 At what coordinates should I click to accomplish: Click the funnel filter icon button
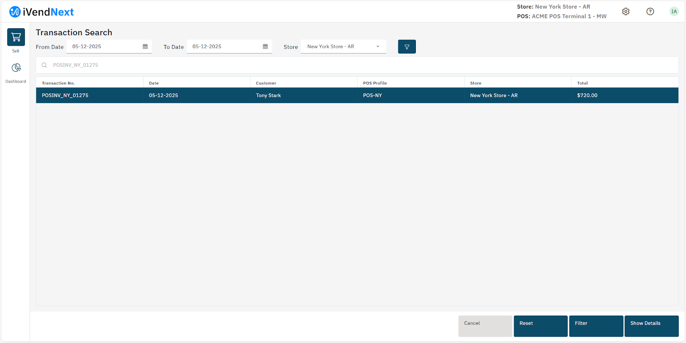click(x=406, y=47)
